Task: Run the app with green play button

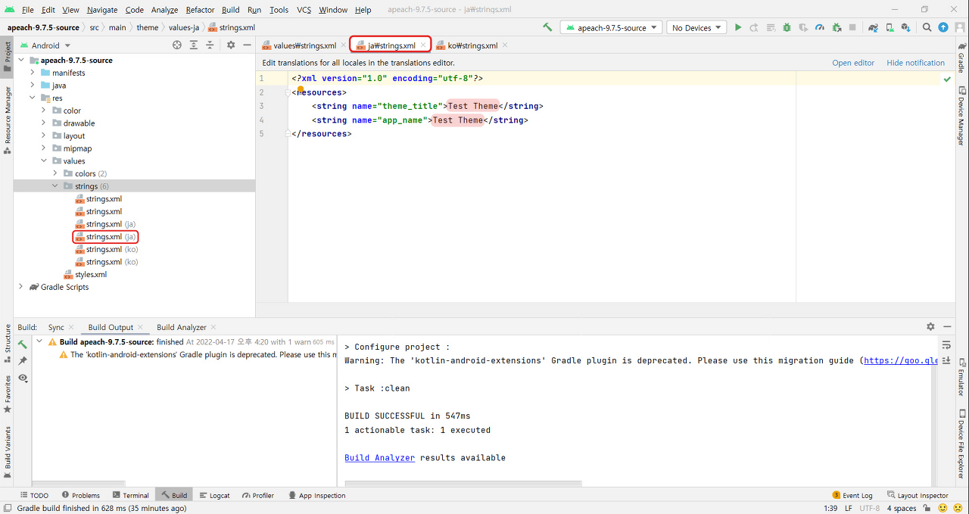Action: coord(738,27)
